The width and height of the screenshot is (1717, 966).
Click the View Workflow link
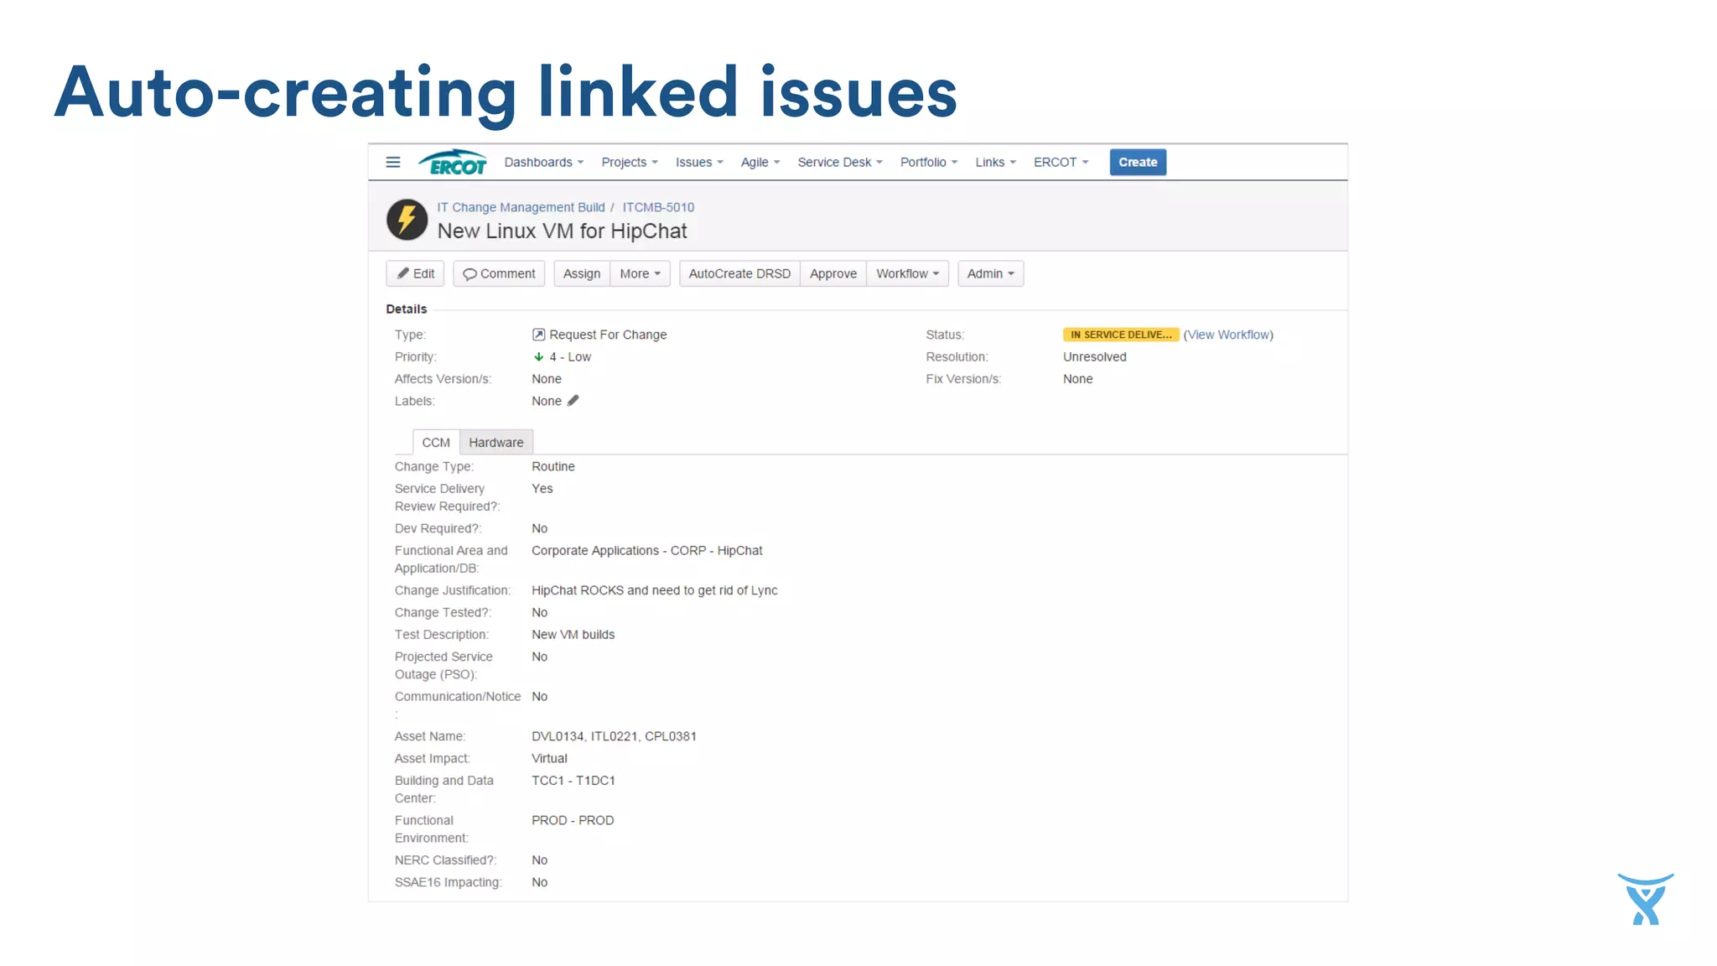1228,335
